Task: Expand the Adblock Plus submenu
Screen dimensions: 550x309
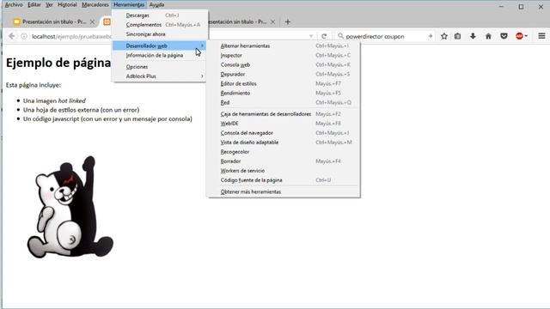Action: 202,76
